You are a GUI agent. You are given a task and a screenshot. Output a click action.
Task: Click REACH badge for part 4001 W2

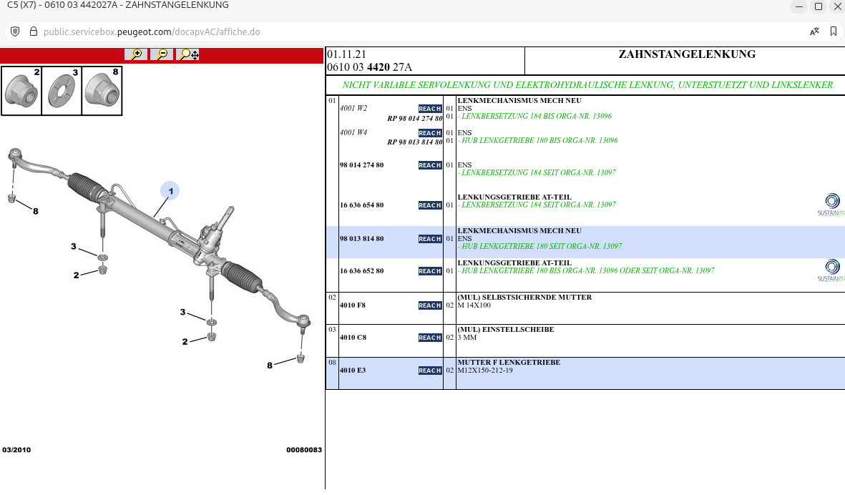[430, 109]
